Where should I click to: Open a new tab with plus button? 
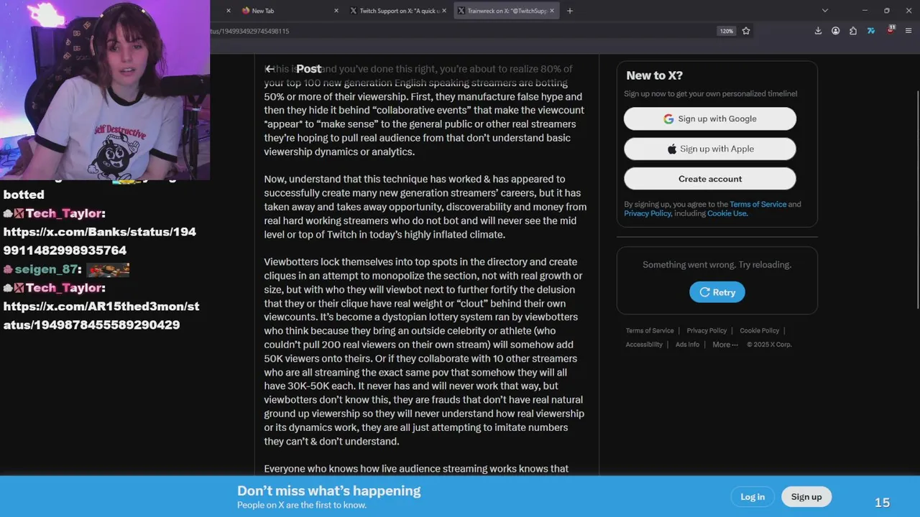570,11
